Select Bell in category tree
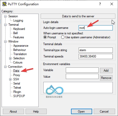Viewport: 118px width, 116px height. pyautogui.click(x=15, y=33)
